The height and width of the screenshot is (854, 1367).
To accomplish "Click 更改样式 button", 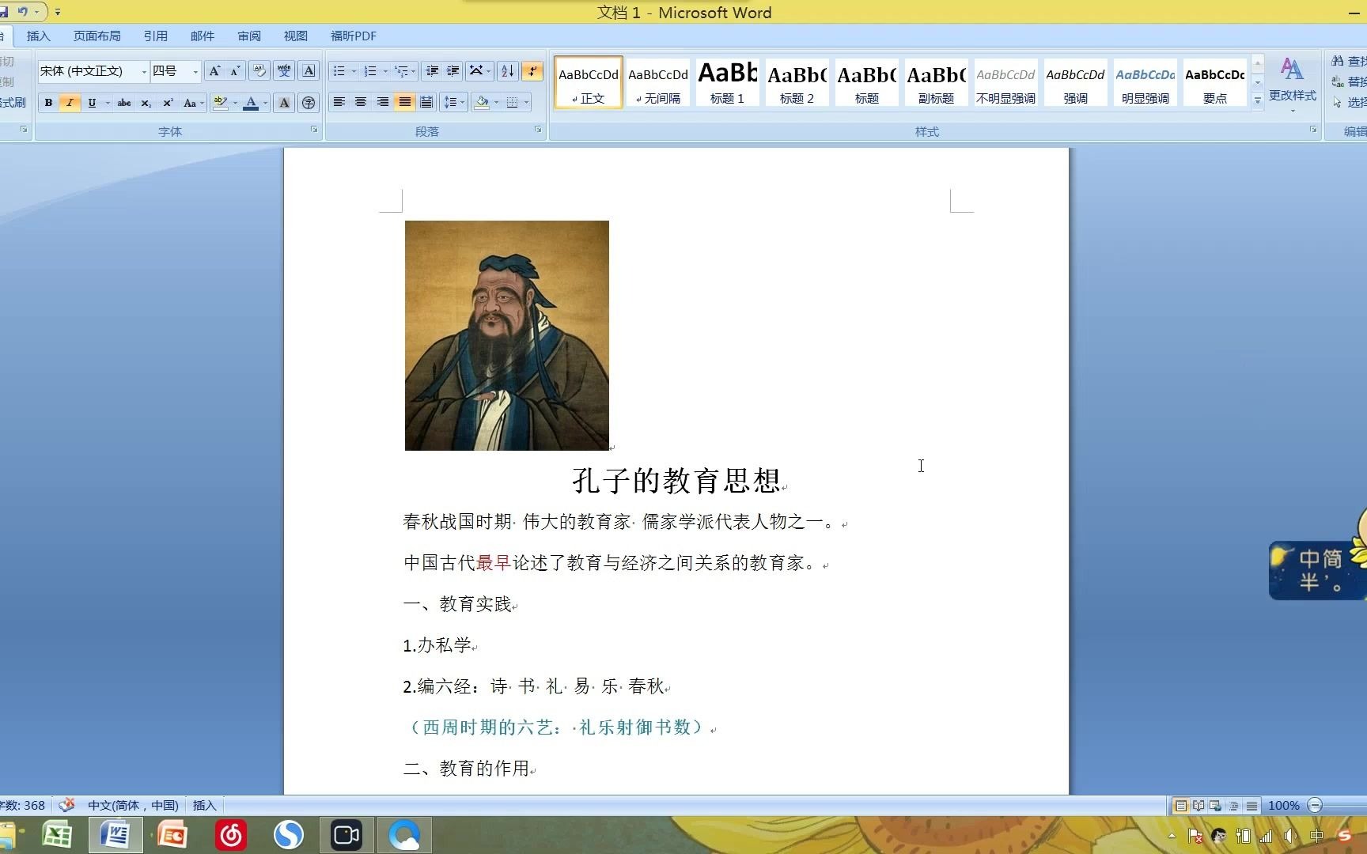I will [x=1293, y=84].
